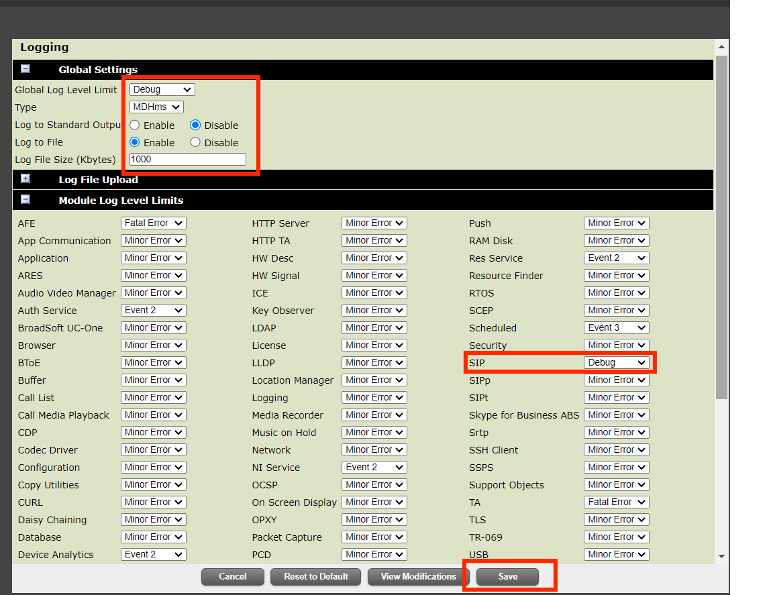
Task: Collapse the Global Settings section
Action: coord(25,69)
